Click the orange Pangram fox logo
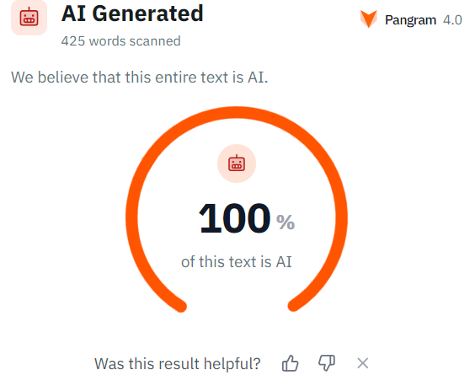 click(368, 19)
